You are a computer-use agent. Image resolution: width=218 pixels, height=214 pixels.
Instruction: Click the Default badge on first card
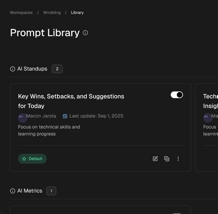coord(32,159)
